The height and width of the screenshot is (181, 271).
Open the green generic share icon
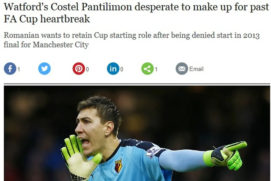(x=147, y=69)
